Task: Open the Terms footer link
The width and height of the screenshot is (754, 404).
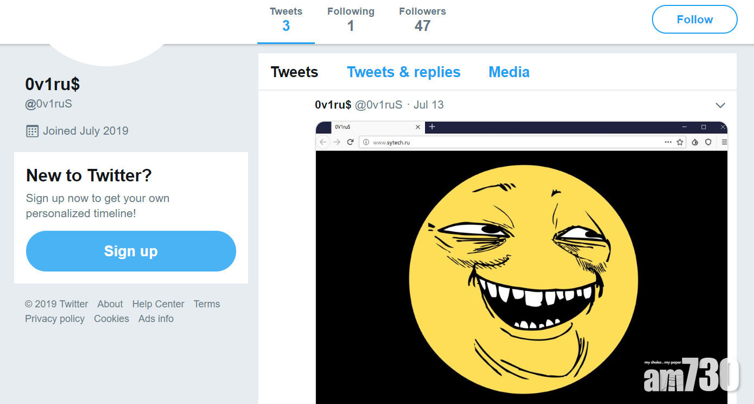Action: tap(207, 304)
